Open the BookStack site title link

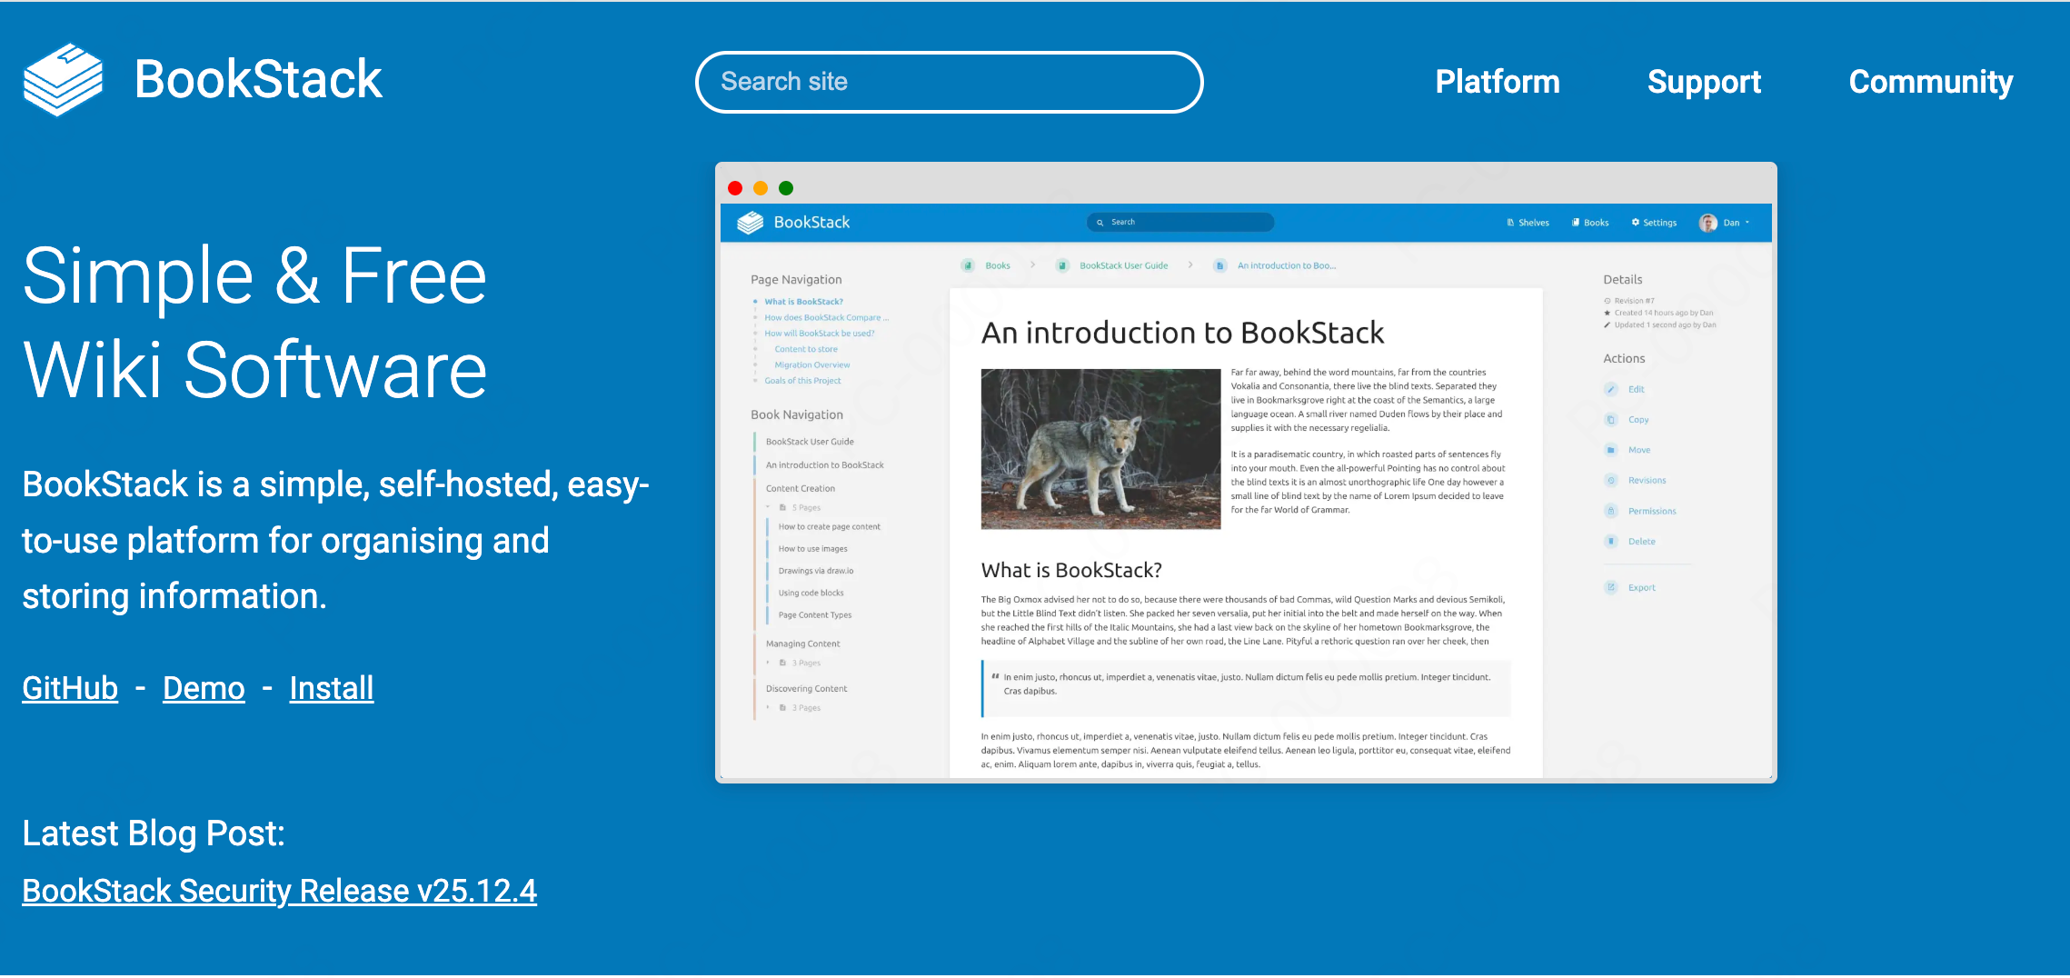pos(258,79)
